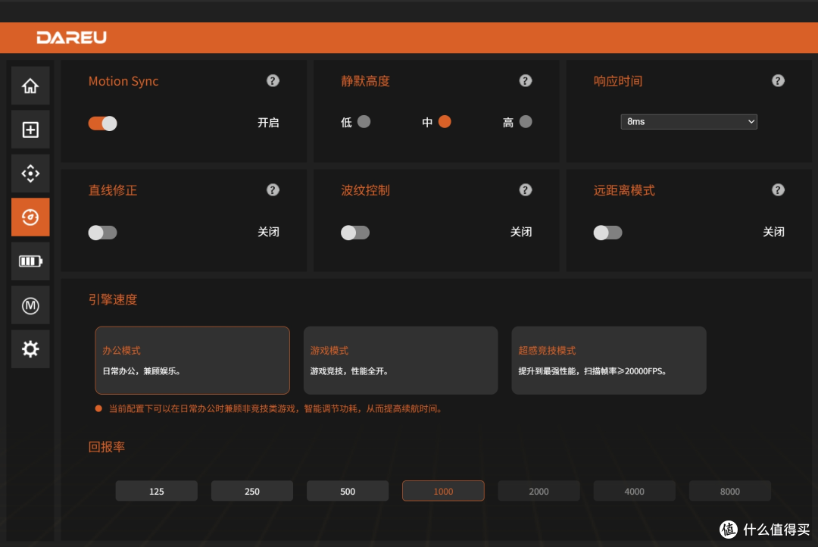Turn off the Motion Sync switch

[x=103, y=123]
